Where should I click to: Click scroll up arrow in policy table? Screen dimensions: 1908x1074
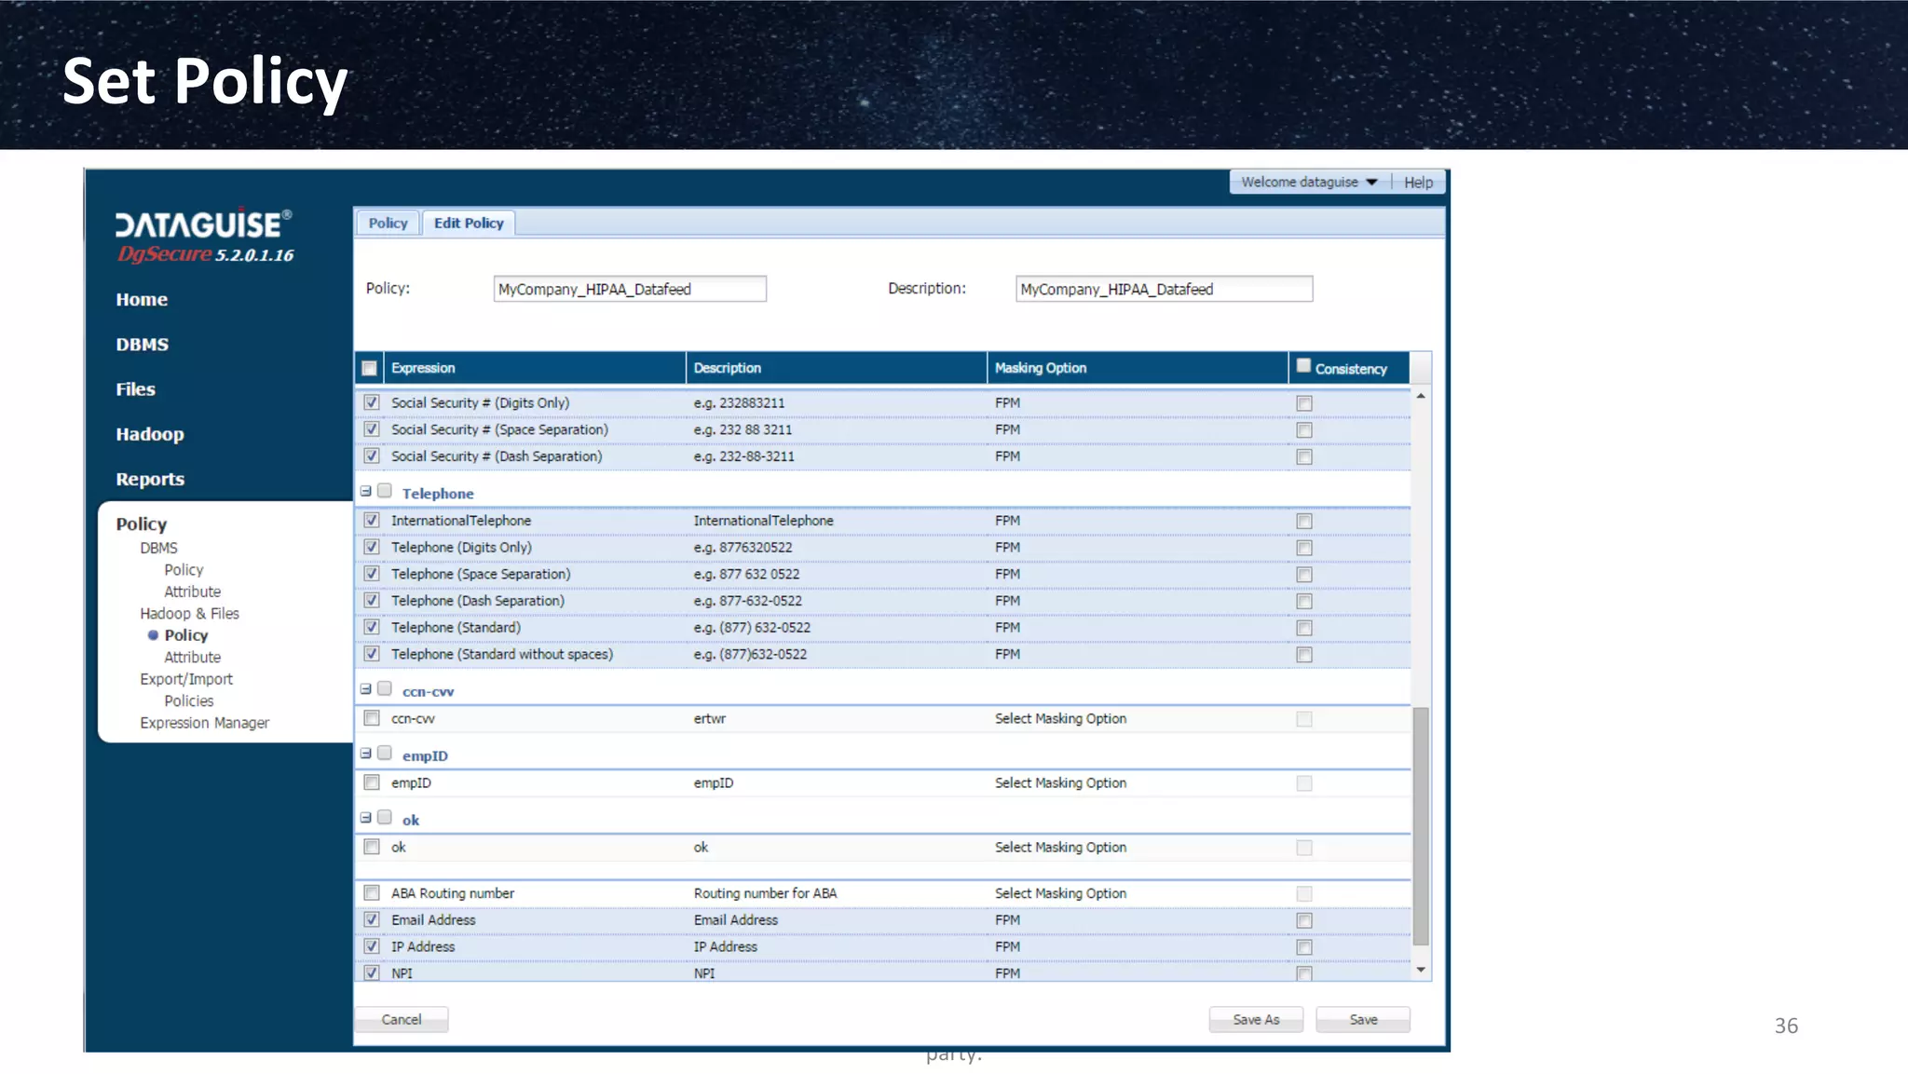click(x=1421, y=396)
